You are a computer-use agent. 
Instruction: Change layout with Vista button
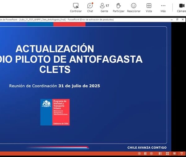(x=149, y=8)
